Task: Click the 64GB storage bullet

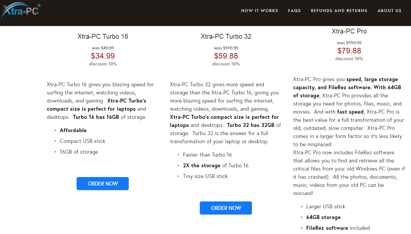Action: click(x=323, y=217)
